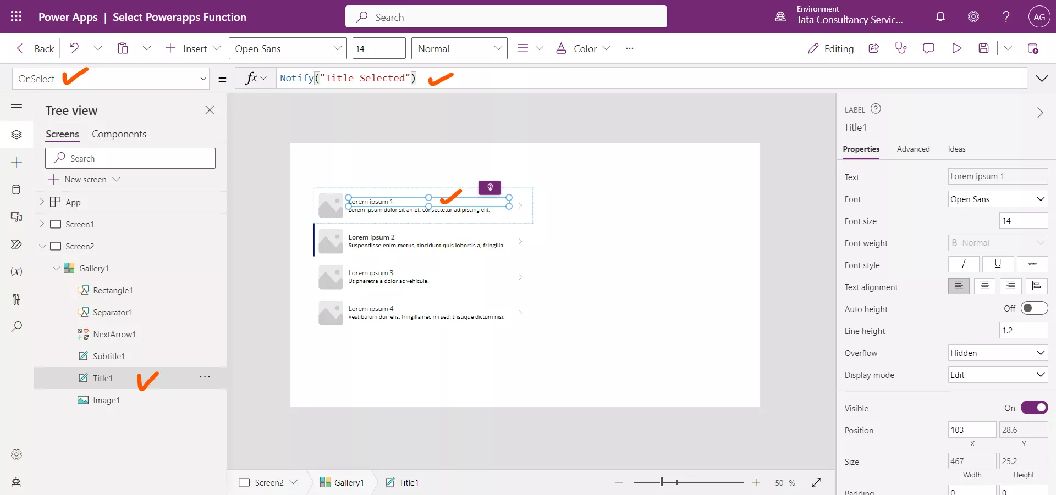
Task: Open the Overflow dropdown set to Hidden
Action: 998,353
